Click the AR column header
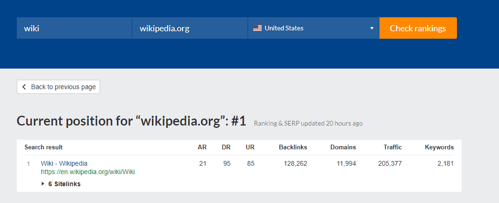Image resolution: width=499 pixels, height=203 pixels. (x=202, y=147)
